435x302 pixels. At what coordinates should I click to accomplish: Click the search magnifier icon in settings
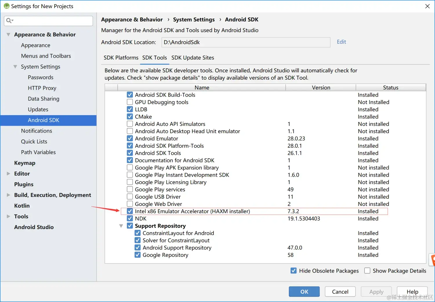[9, 21]
